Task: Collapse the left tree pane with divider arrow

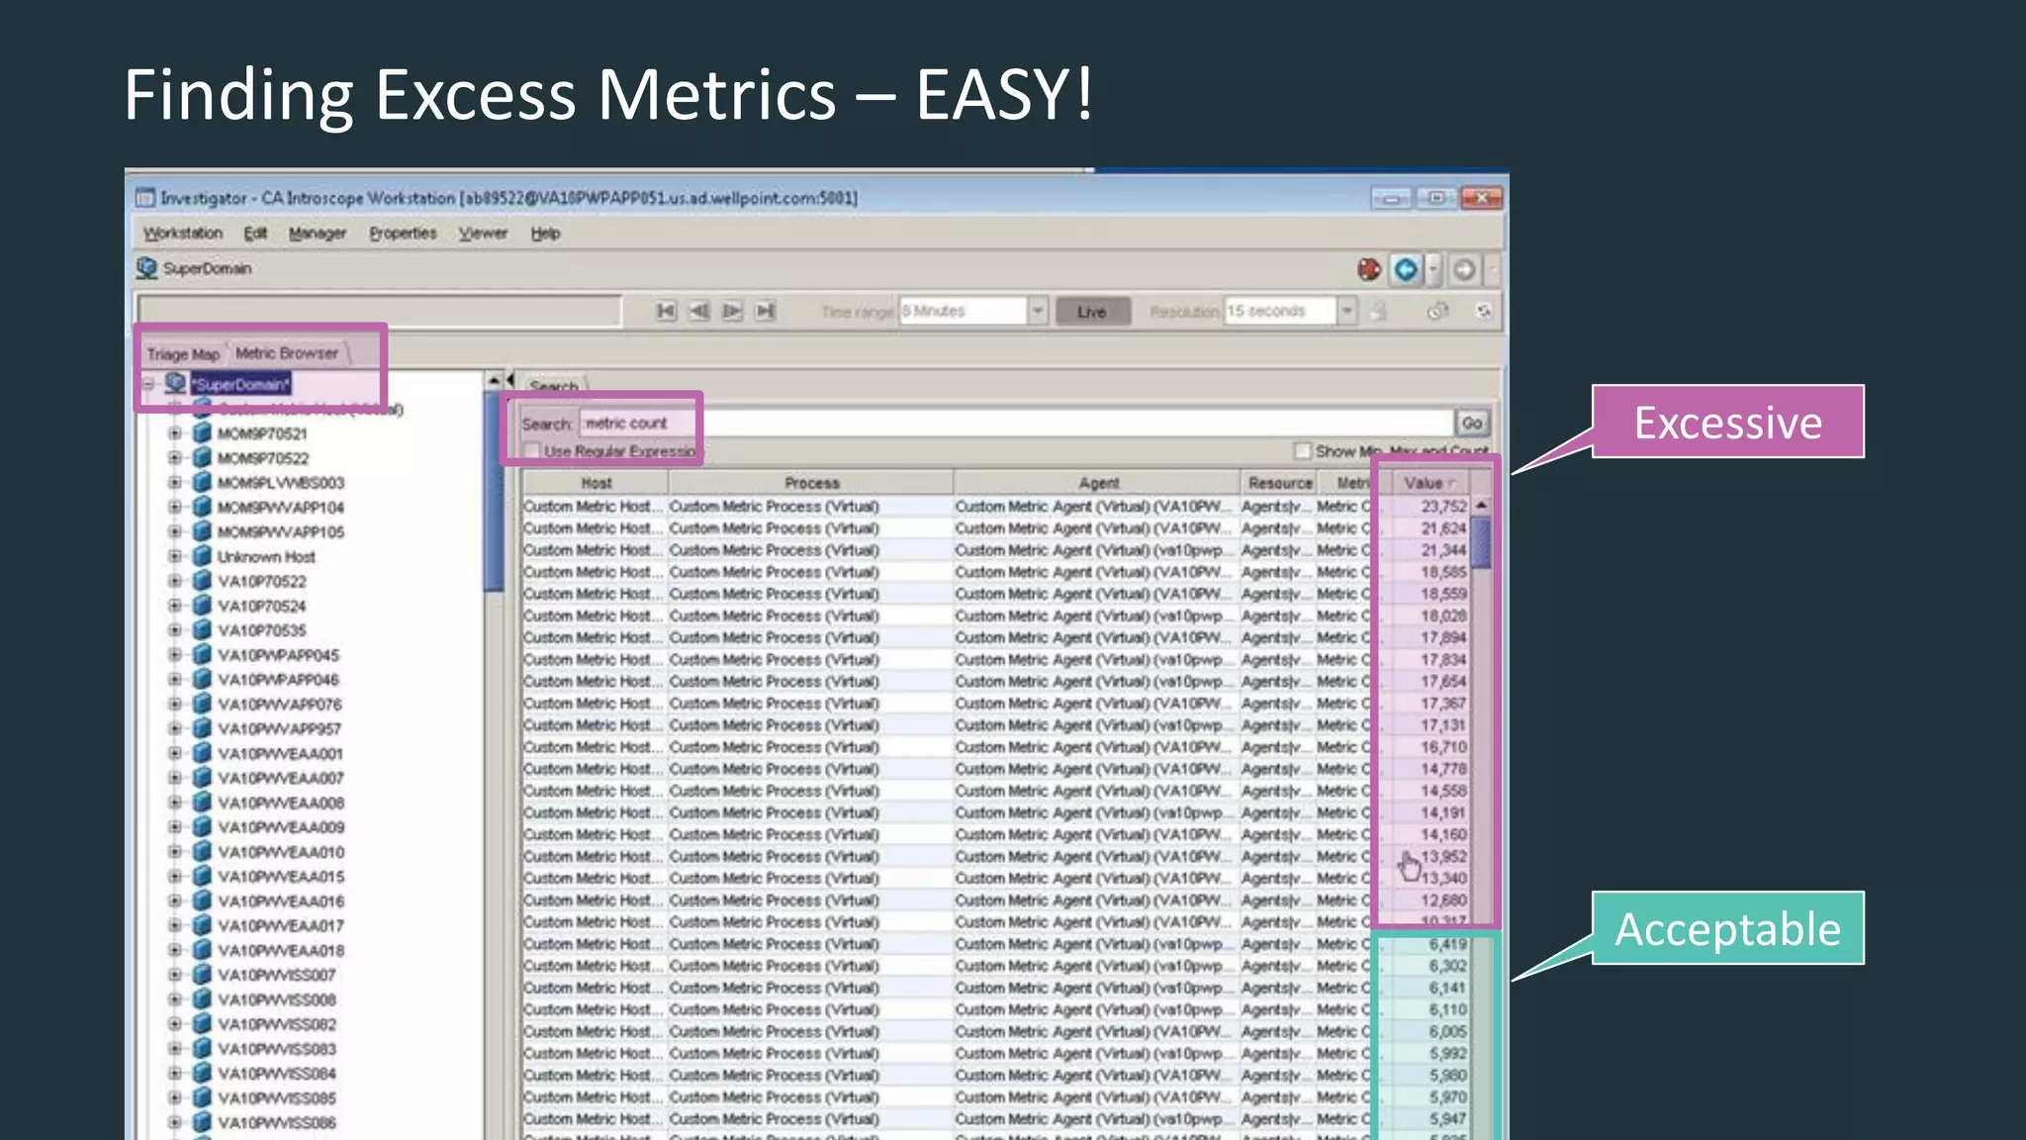Action: tap(510, 380)
